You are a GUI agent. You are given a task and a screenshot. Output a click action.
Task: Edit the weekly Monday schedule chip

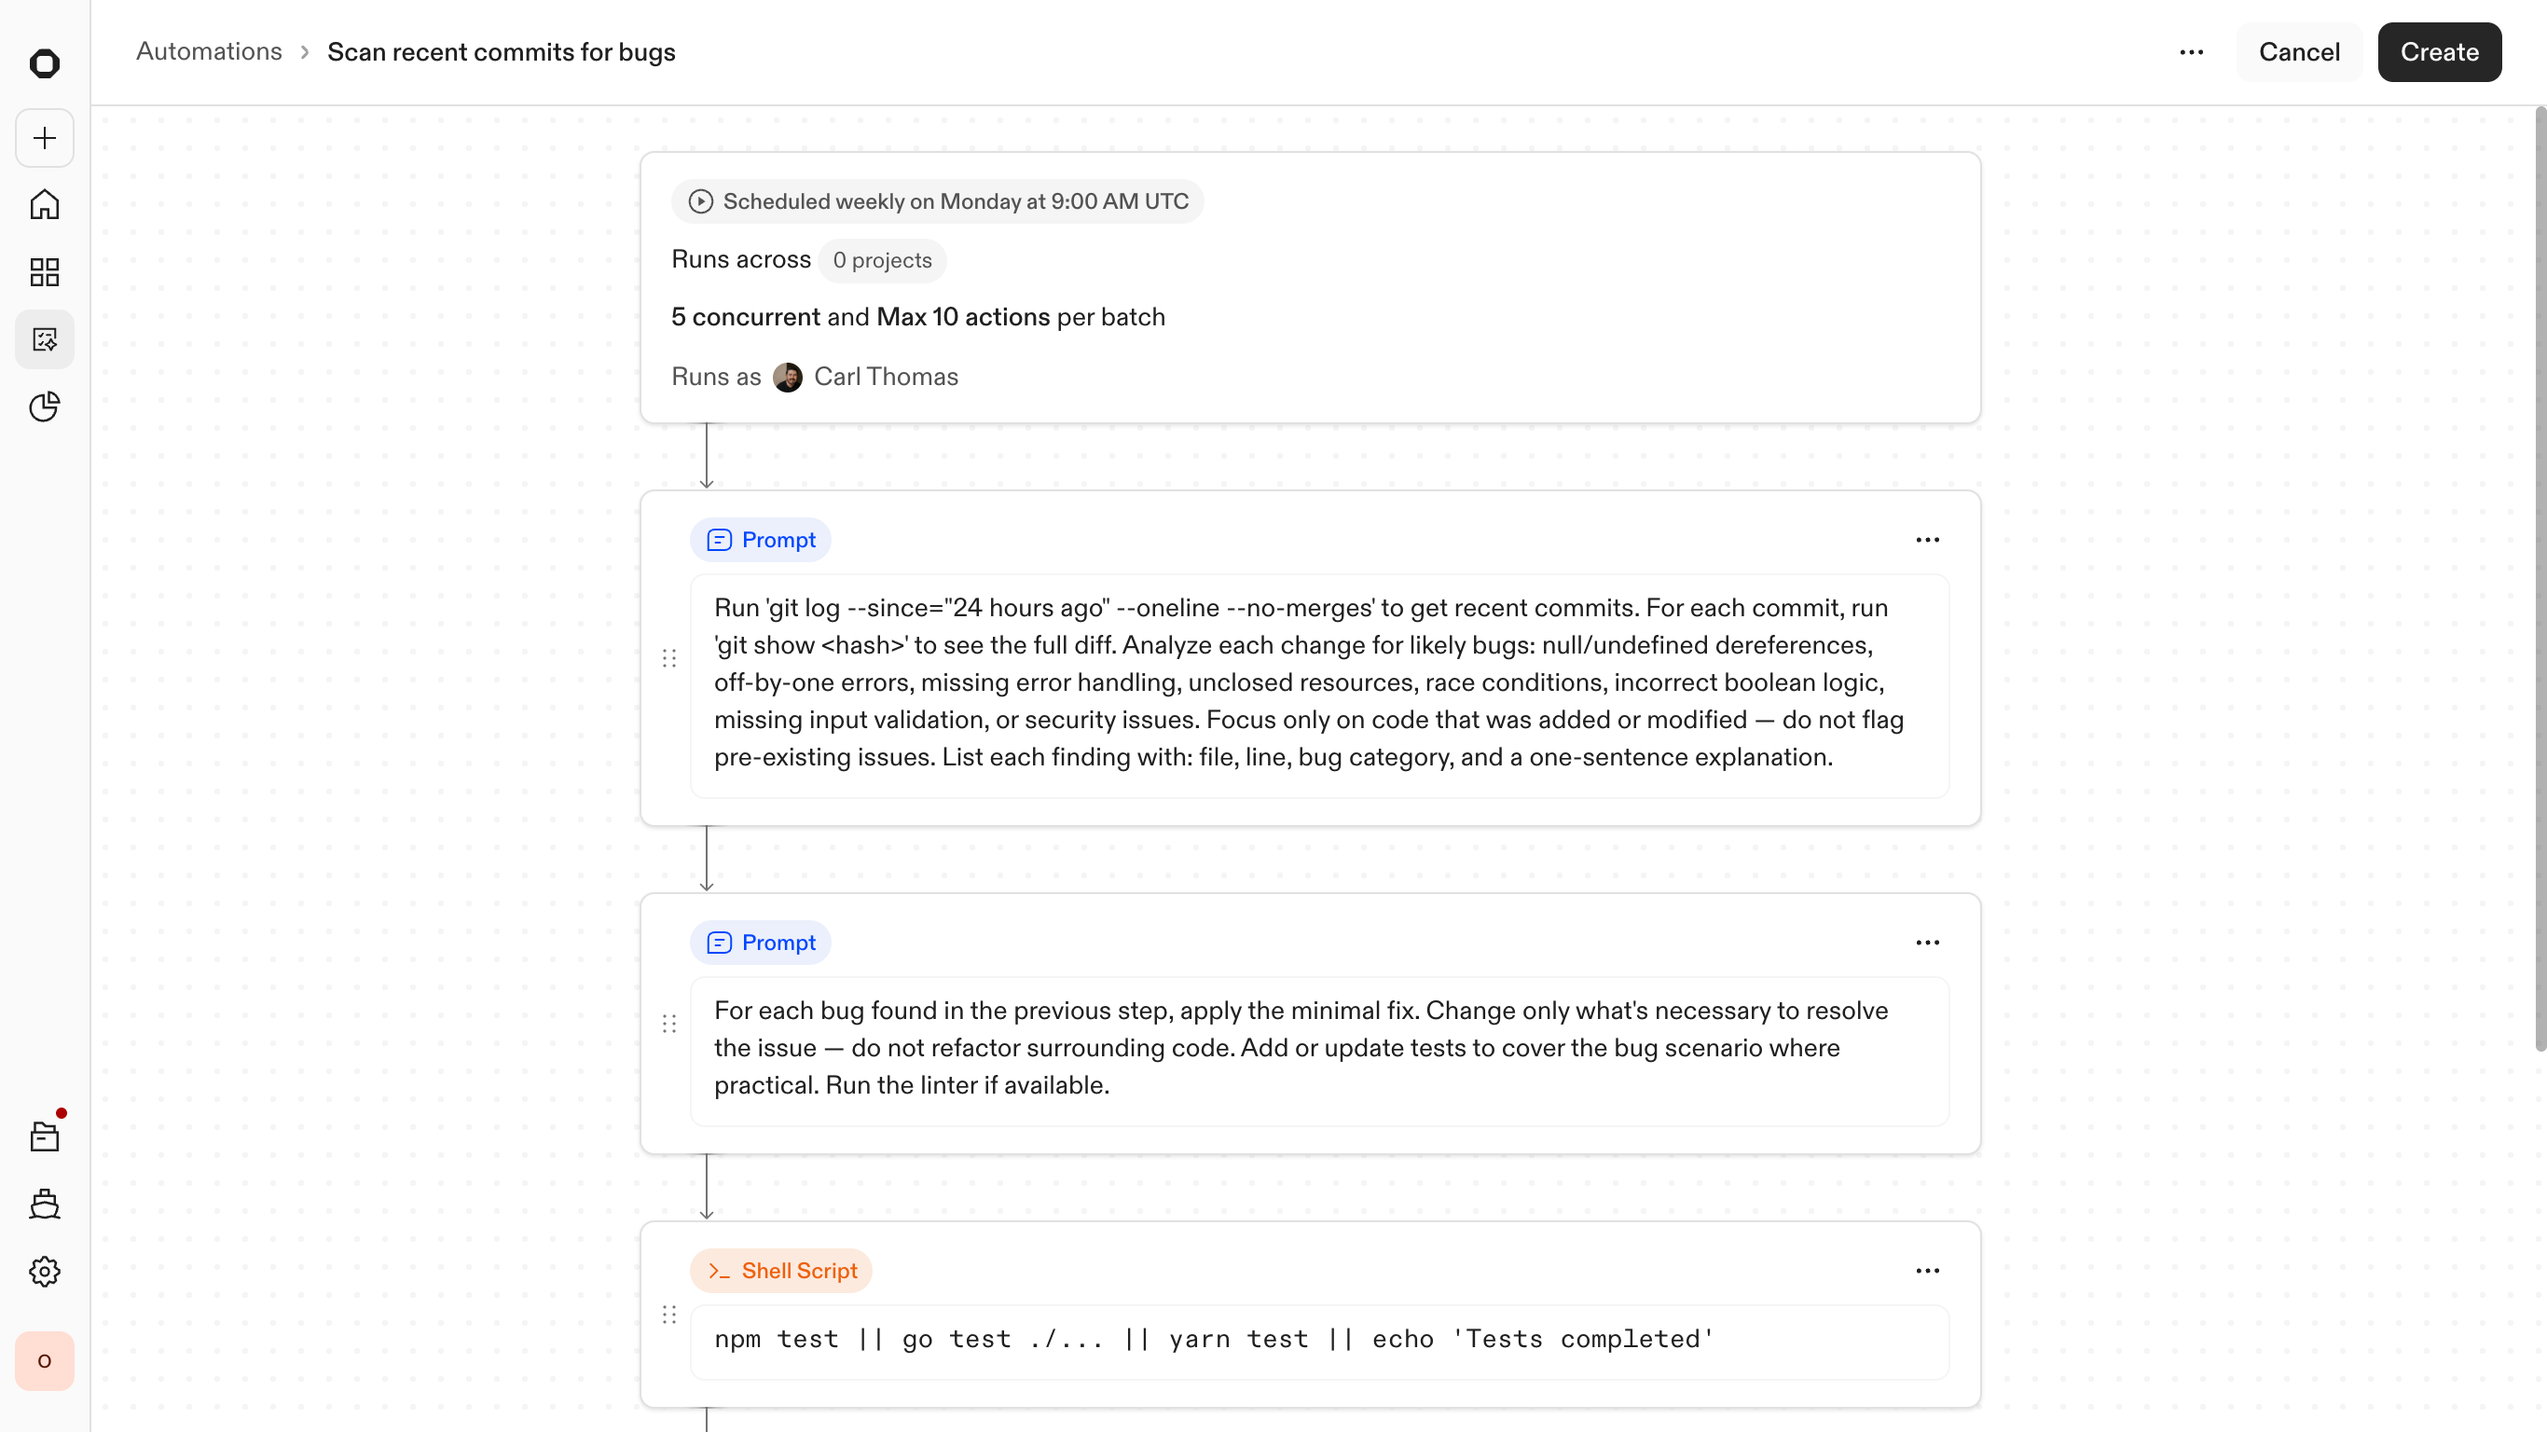(x=937, y=201)
